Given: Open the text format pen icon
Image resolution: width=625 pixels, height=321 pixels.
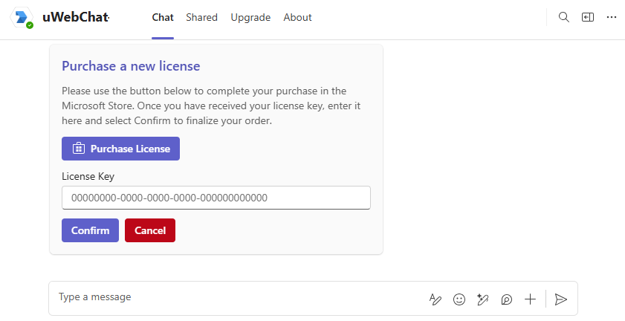Looking at the screenshot, I should click(x=435, y=299).
